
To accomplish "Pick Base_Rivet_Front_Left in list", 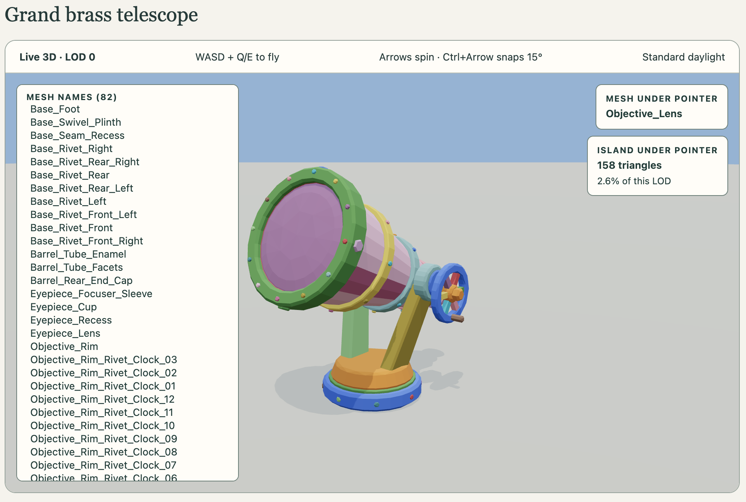I will [x=83, y=215].
